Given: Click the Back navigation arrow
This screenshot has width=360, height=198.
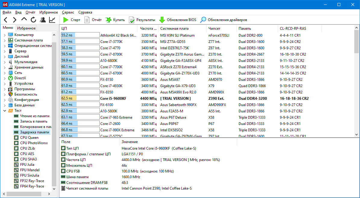Looking at the screenshot, I should tap(6, 20).
